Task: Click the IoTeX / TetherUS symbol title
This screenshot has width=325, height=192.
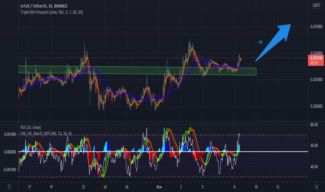Action: pos(44,6)
